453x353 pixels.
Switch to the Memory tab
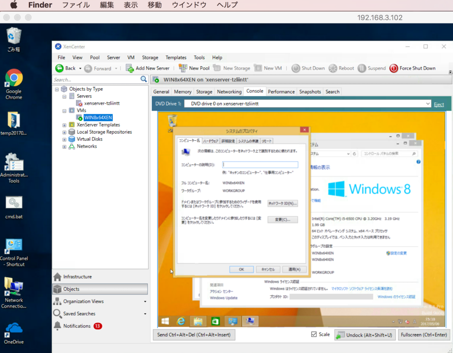coord(183,92)
